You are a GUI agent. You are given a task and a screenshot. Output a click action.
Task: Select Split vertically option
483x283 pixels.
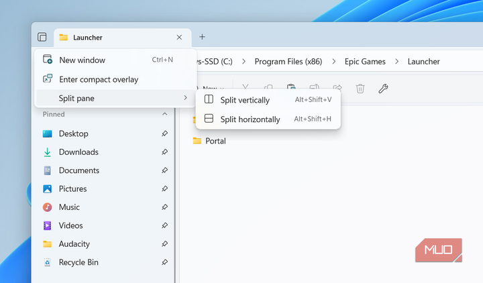(268, 100)
